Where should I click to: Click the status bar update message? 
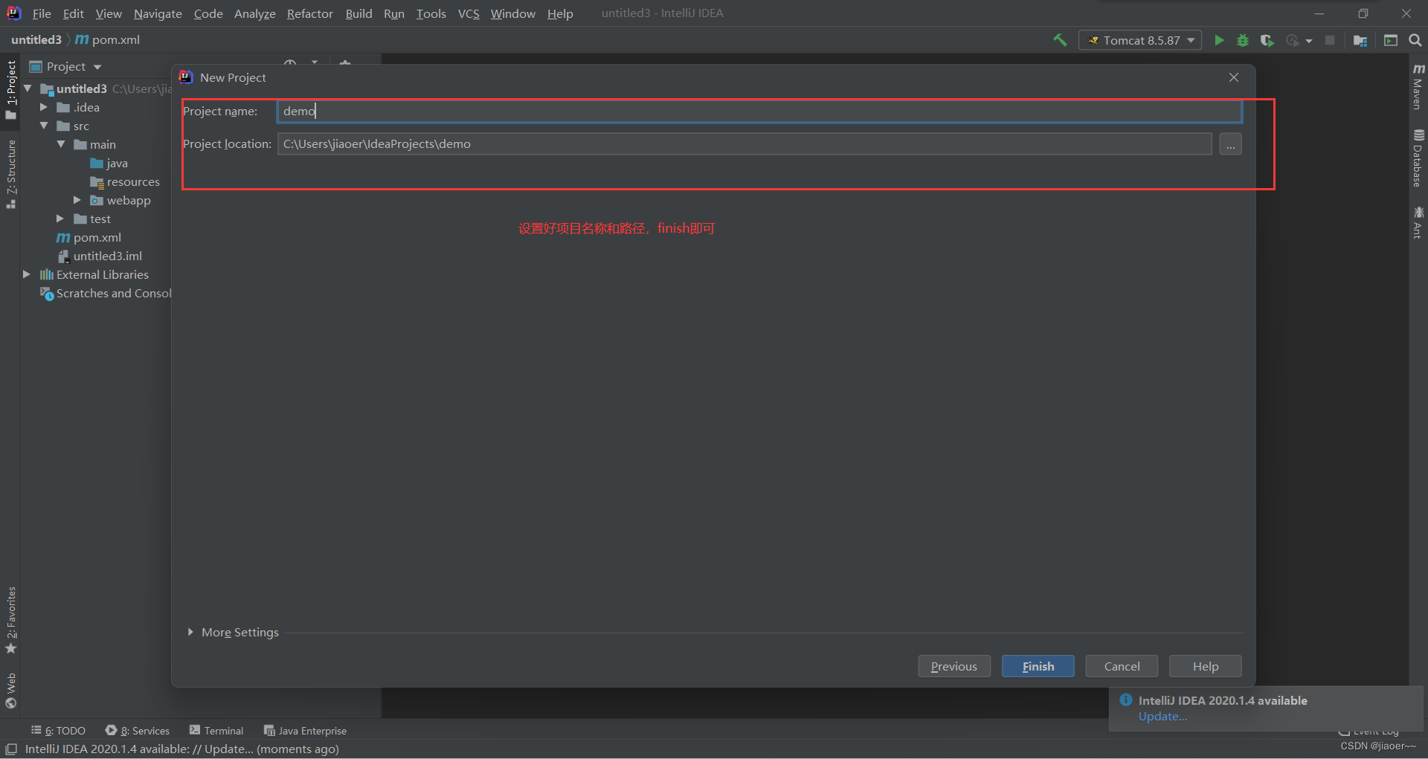coord(181,749)
